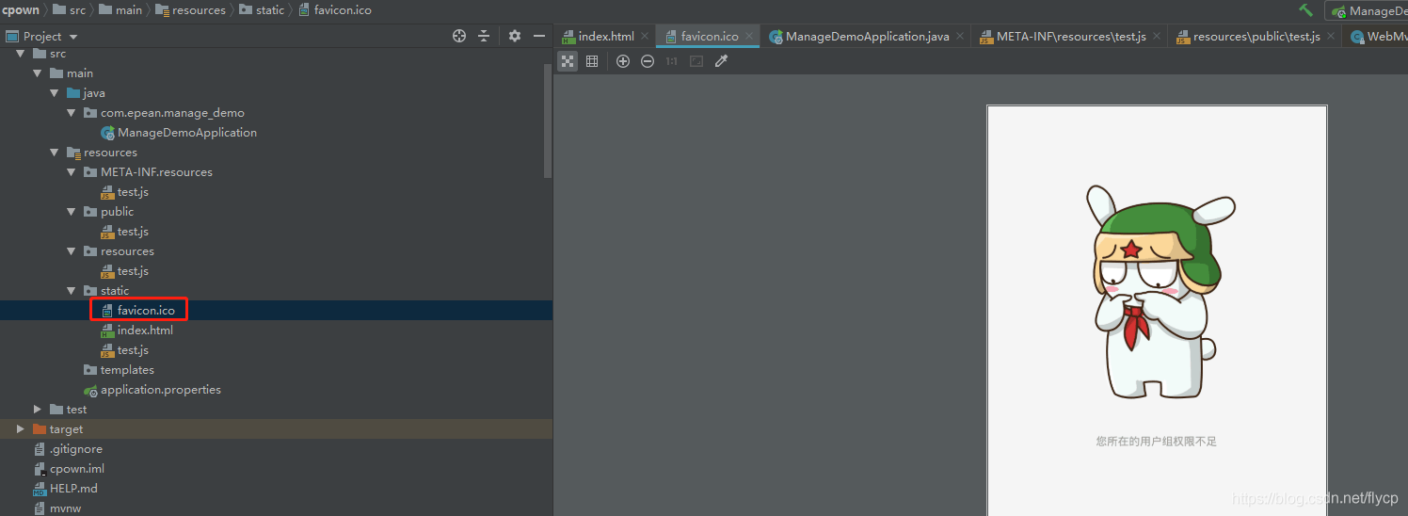Viewport: 1408px width, 516px height.
Task: Close the index.html tab
Action: click(645, 37)
